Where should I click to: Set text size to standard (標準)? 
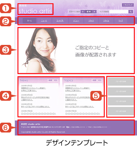tap(89, 12)
